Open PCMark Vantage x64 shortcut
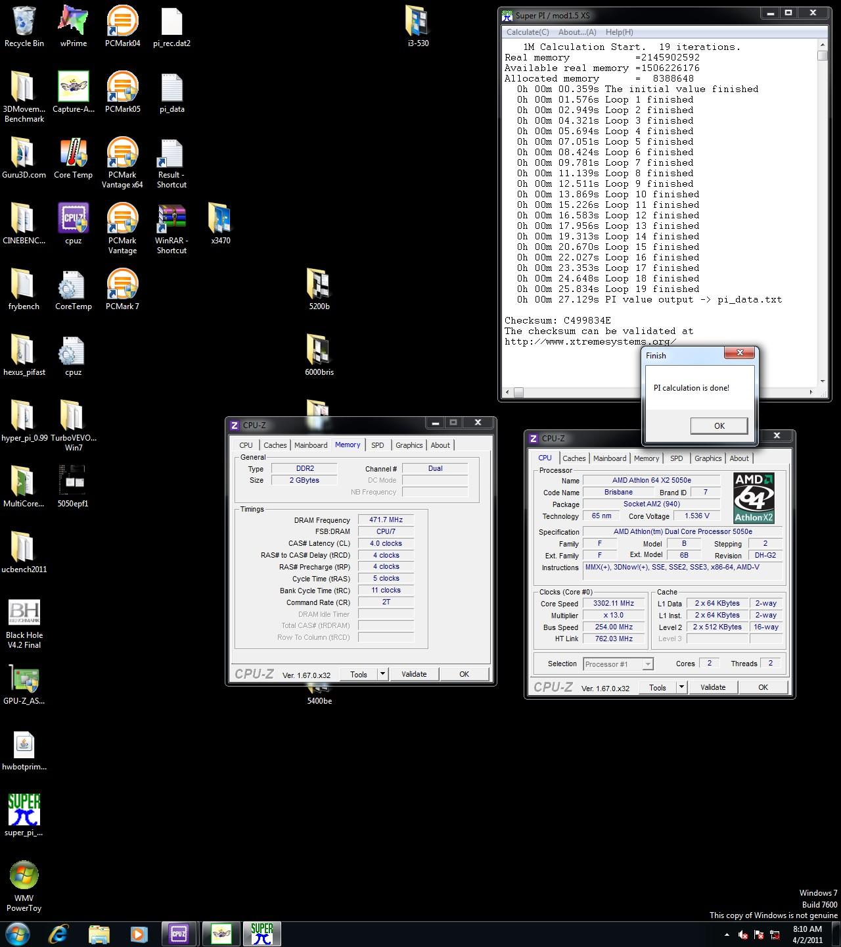 click(x=122, y=162)
